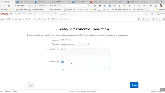Switch to Seed and Publish tab
Screen dimensions: 165x93
tap(80, 2)
